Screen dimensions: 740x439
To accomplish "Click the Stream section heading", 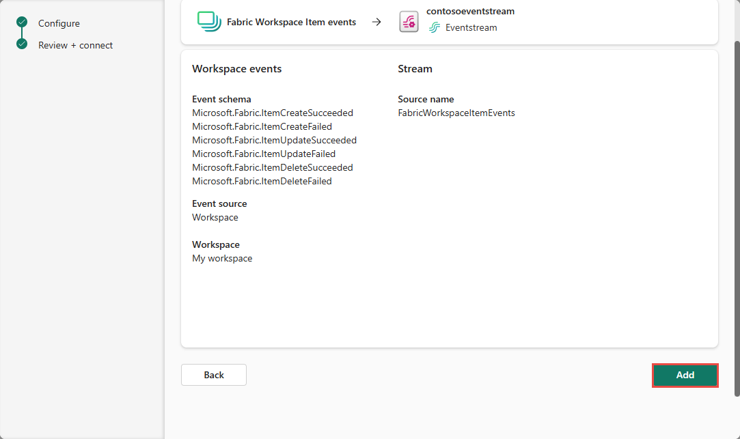I will (x=415, y=69).
